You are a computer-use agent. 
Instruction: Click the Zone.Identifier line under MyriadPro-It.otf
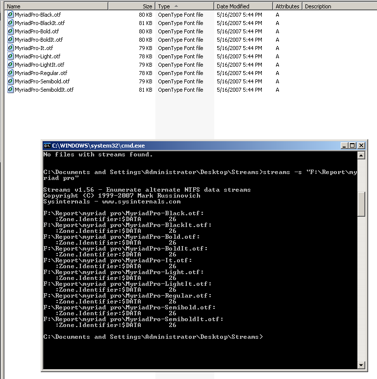click(x=116, y=266)
